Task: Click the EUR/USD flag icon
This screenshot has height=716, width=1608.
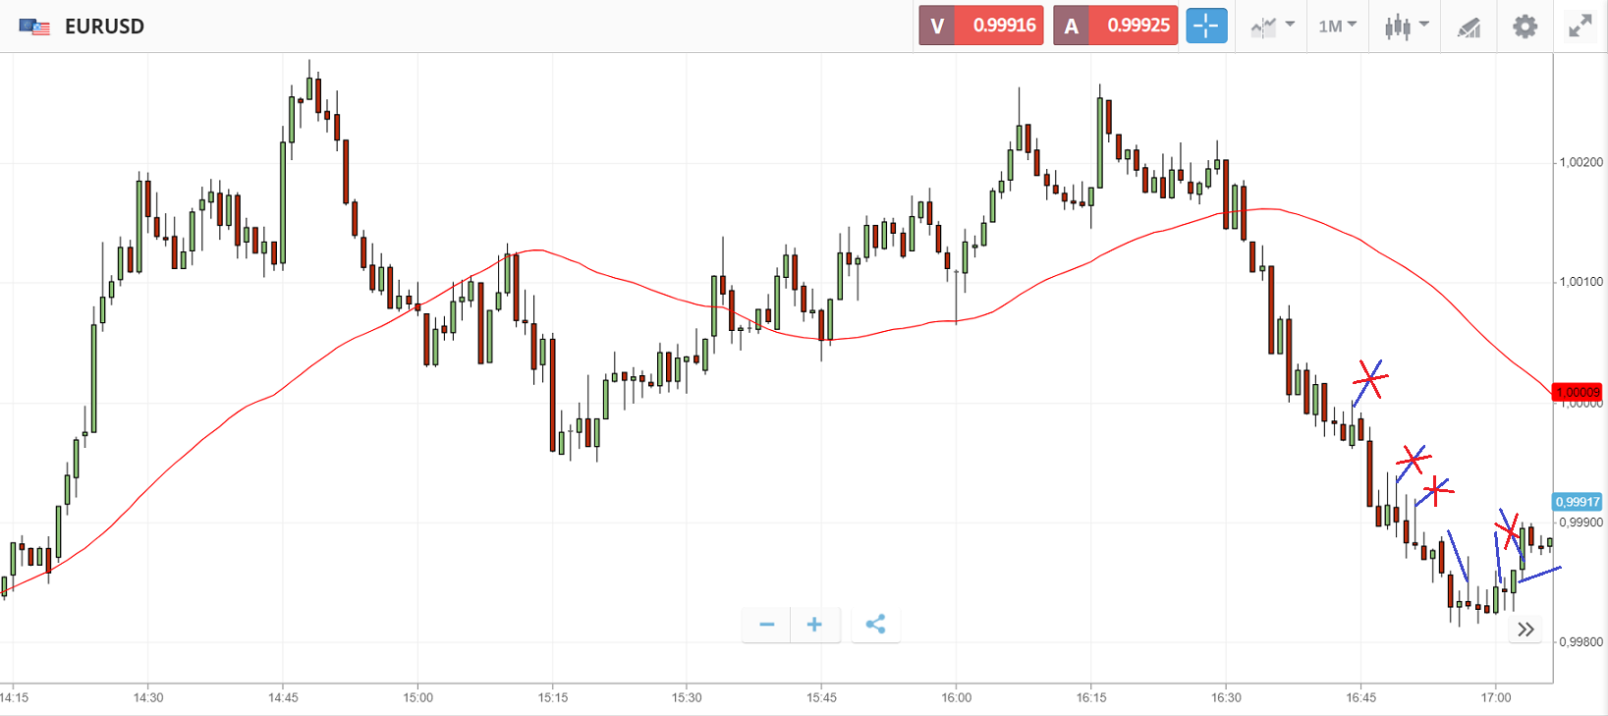Action: point(34,27)
